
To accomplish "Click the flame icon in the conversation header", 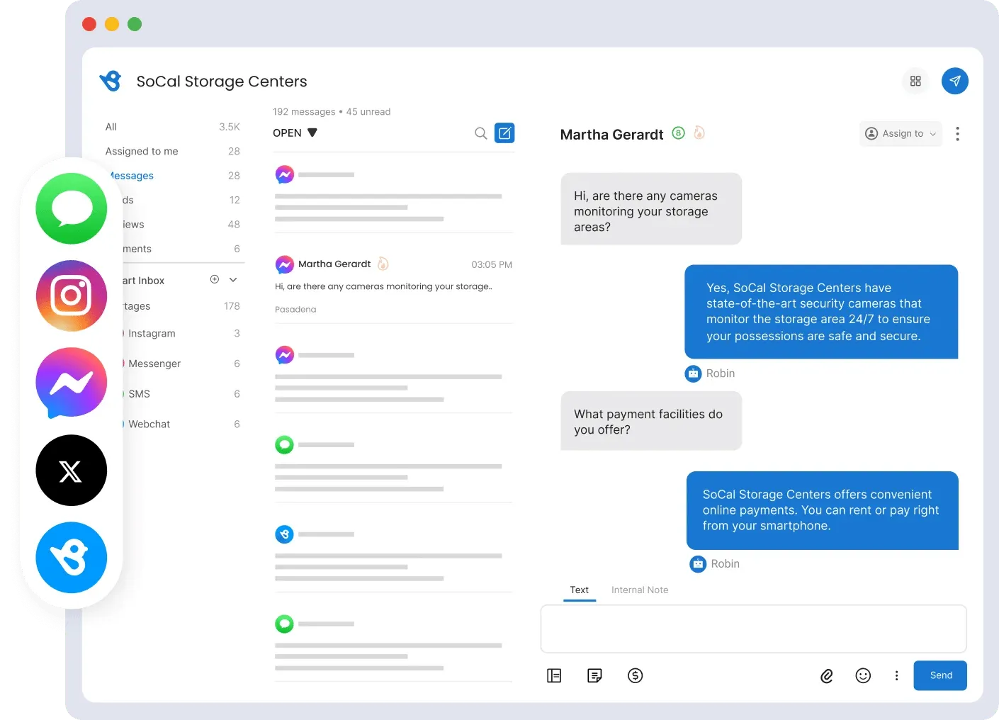I will (x=699, y=133).
